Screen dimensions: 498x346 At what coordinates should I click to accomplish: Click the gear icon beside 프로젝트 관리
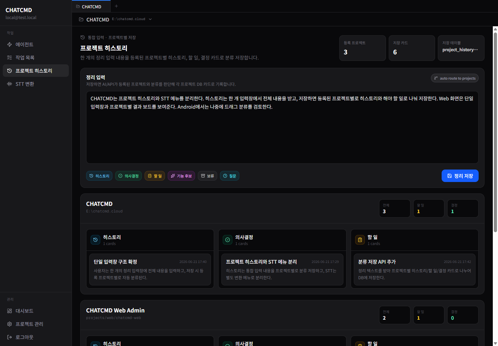click(9, 324)
